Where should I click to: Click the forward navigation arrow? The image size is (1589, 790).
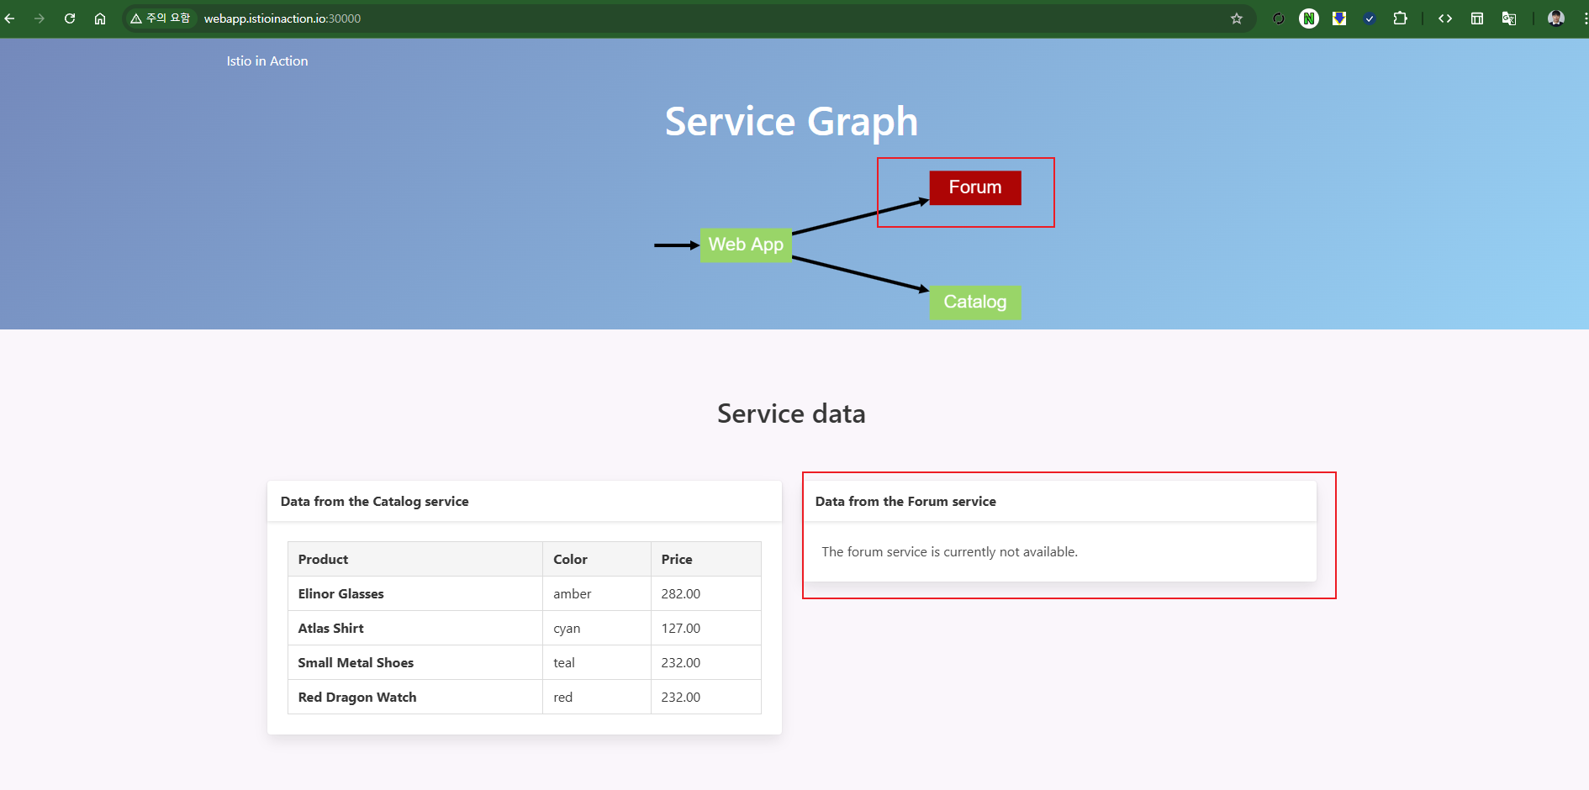pyautogui.click(x=40, y=18)
